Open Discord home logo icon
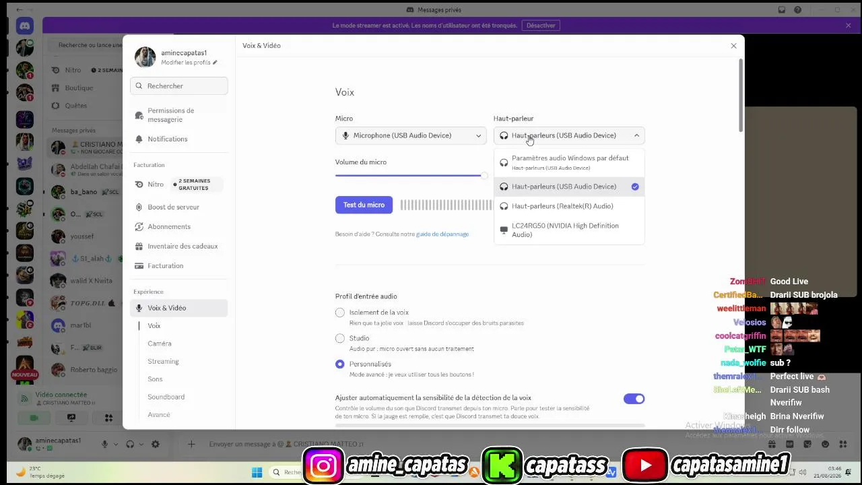The height and width of the screenshot is (485, 862). click(x=25, y=26)
